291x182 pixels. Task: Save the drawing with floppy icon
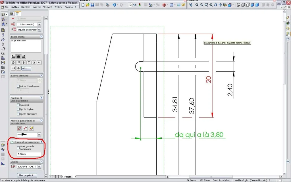click(92, 5)
